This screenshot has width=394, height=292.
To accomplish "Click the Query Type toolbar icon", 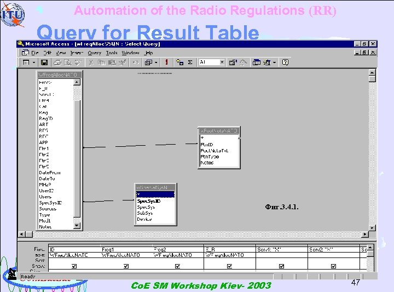I will click(148, 62).
